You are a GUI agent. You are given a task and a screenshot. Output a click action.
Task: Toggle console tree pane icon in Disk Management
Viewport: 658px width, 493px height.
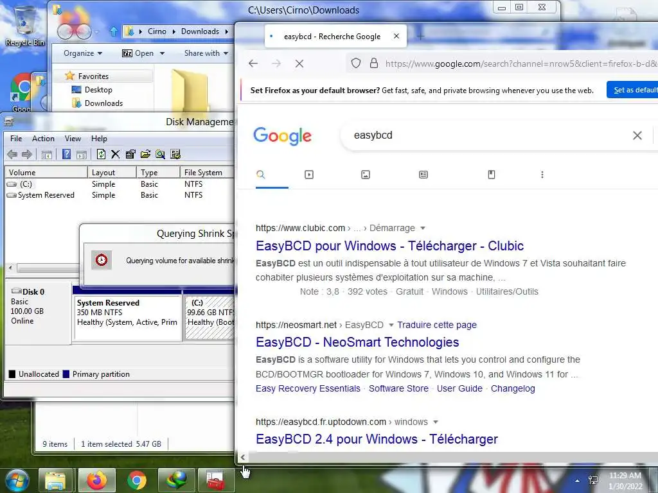(x=46, y=154)
